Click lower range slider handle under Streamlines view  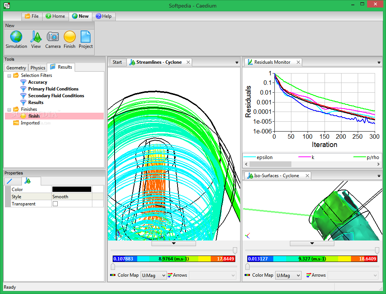(113, 266)
